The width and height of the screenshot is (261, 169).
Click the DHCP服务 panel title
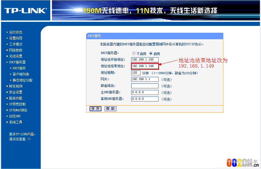[94, 36]
